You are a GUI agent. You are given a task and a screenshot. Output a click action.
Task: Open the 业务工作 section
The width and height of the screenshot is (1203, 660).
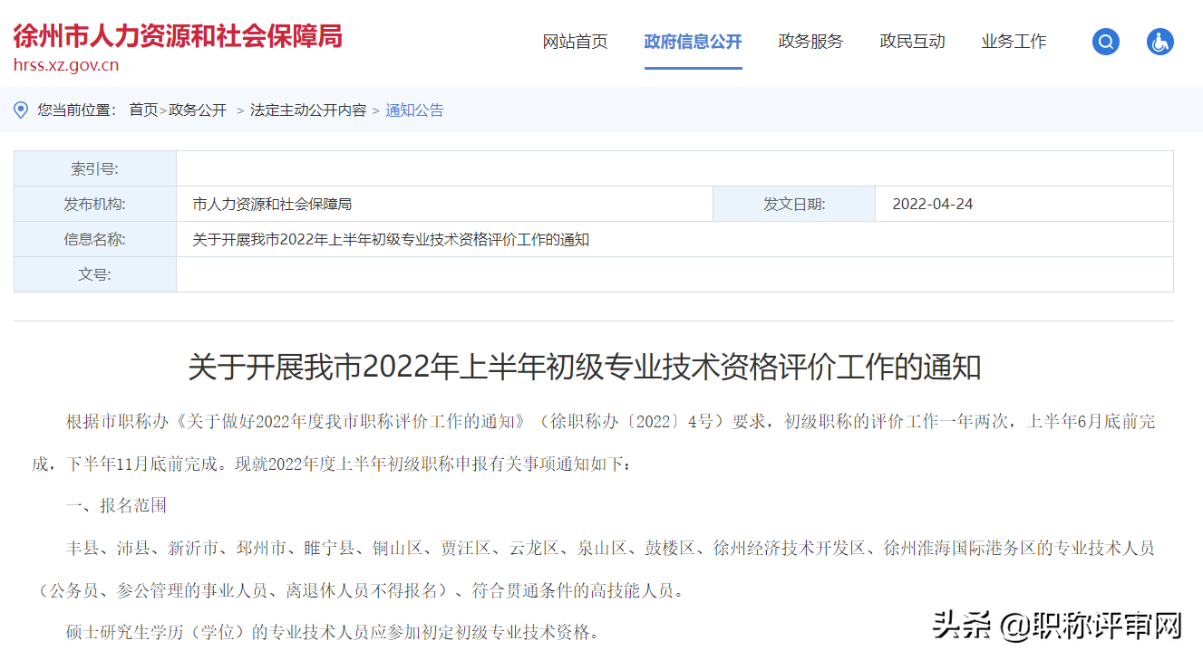tap(1013, 41)
